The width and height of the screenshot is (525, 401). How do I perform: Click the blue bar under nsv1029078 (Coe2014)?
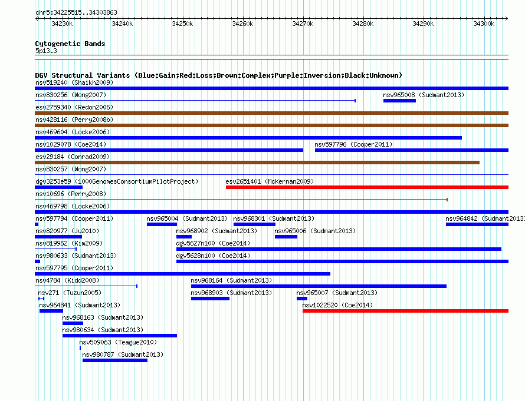point(169,150)
